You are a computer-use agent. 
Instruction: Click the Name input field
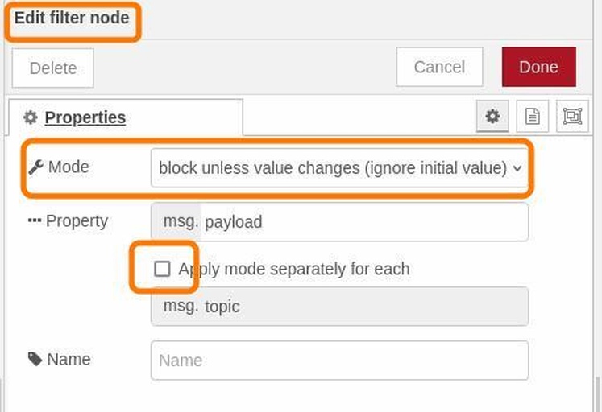coord(339,360)
